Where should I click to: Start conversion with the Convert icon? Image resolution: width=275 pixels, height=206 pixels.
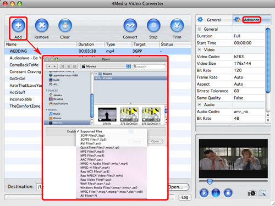pyautogui.click(x=130, y=25)
